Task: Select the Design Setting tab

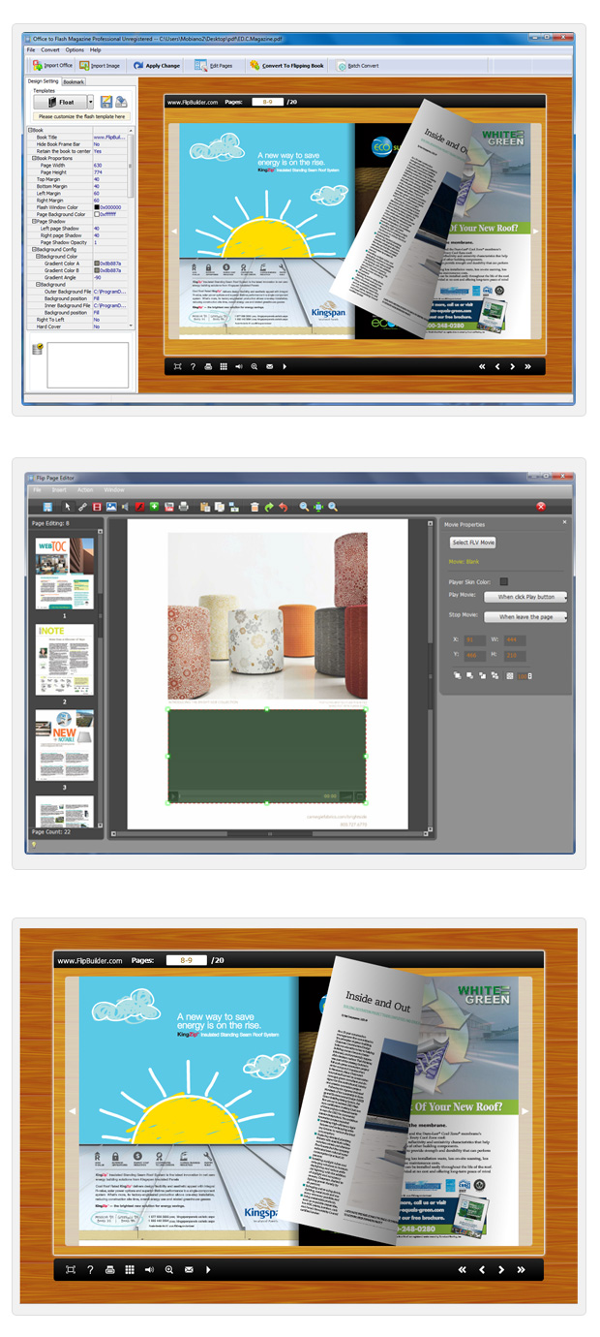Action: point(43,82)
